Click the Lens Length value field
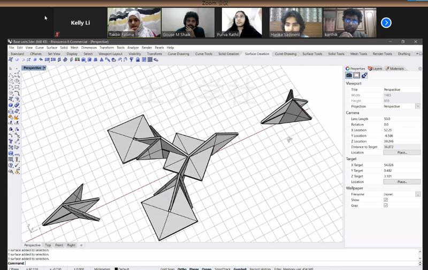Image resolution: width=428 pixels, height=270 pixels. point(402,118)
